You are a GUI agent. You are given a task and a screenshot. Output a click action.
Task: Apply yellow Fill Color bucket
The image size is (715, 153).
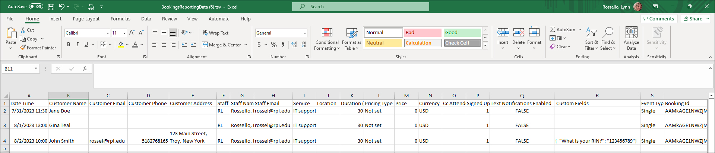tap(121, 45)
